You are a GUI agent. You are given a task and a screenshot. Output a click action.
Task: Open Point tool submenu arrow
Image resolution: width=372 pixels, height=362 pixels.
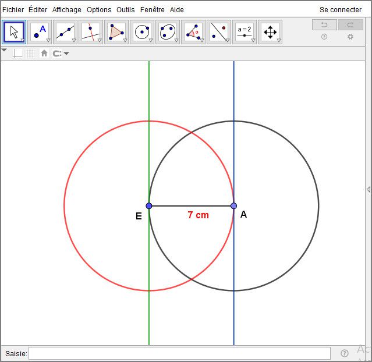(48, 40)
